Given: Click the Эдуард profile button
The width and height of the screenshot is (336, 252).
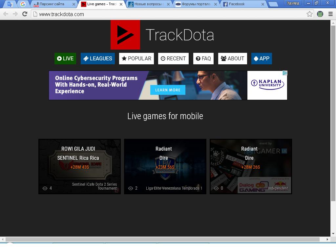Looking at the screenshot, I should coord(293,3).
